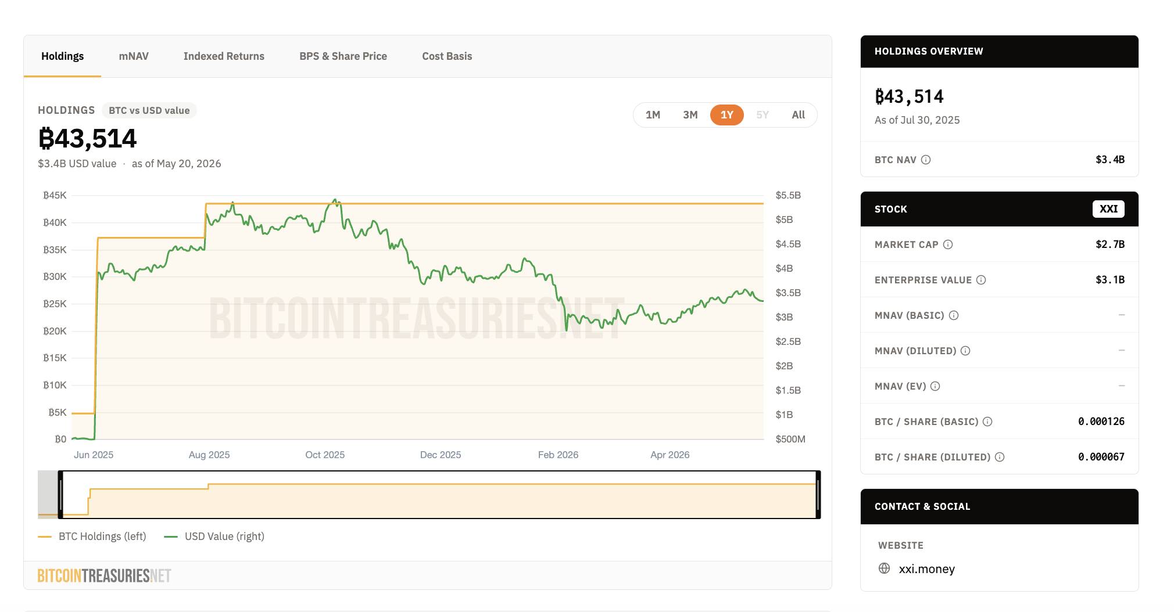The image size is (1174, 612).
Task: Click the XXI stock ticker badge
Action: pyautogui.click(x=1108, y=209)
